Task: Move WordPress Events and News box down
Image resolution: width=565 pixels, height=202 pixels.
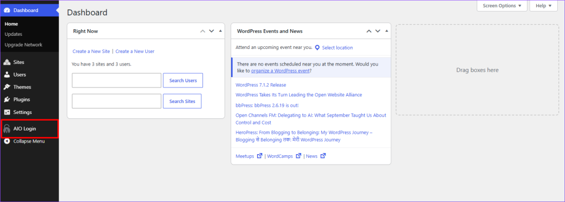Action: point(377,31)
